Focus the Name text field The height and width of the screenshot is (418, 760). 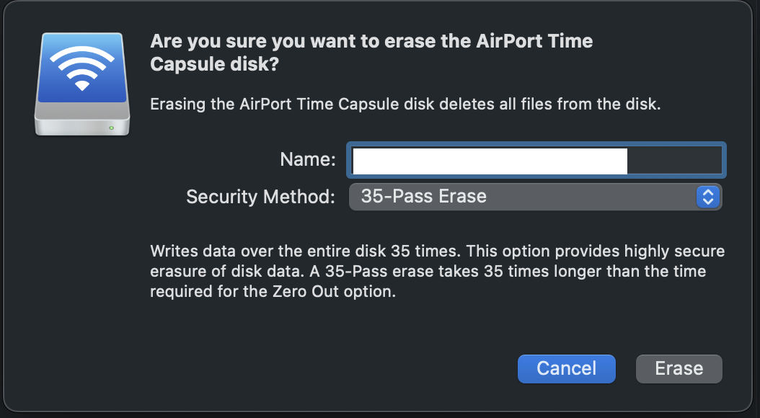[x=536, y=160]
